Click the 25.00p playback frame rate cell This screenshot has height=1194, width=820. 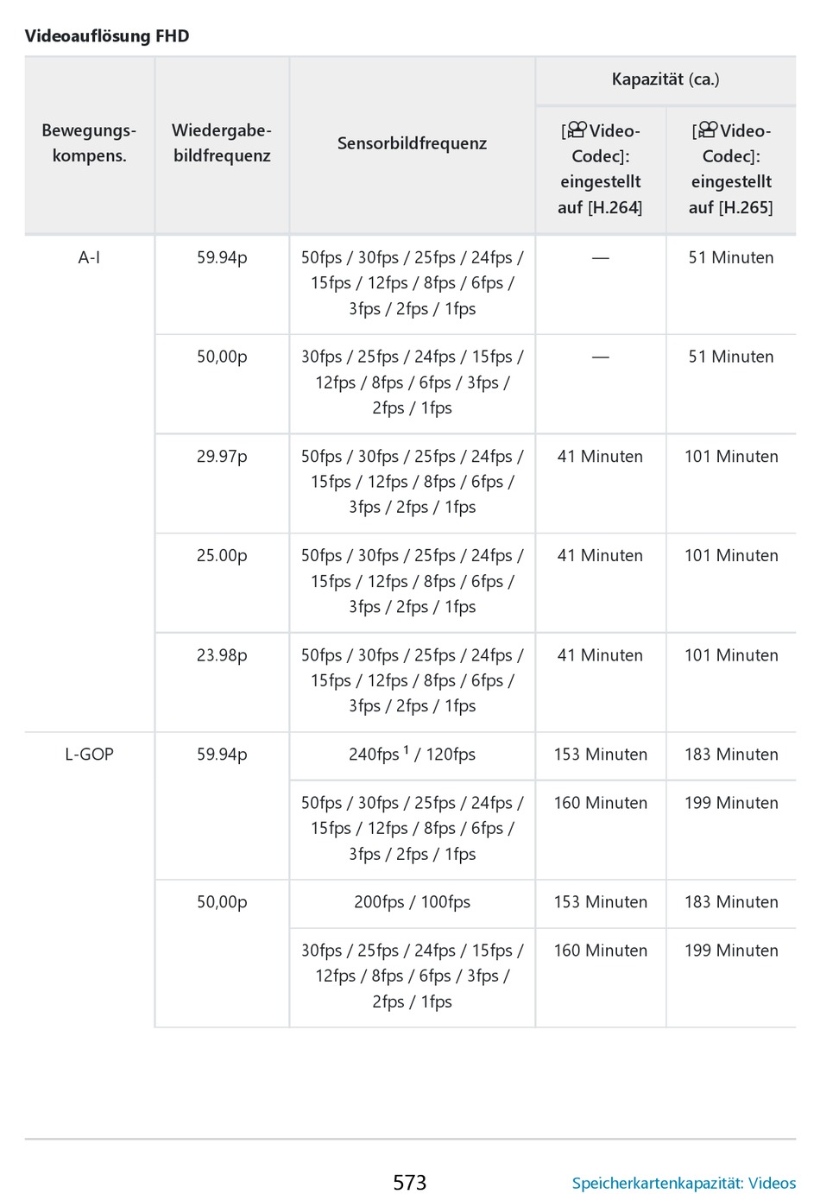point(222,556)
